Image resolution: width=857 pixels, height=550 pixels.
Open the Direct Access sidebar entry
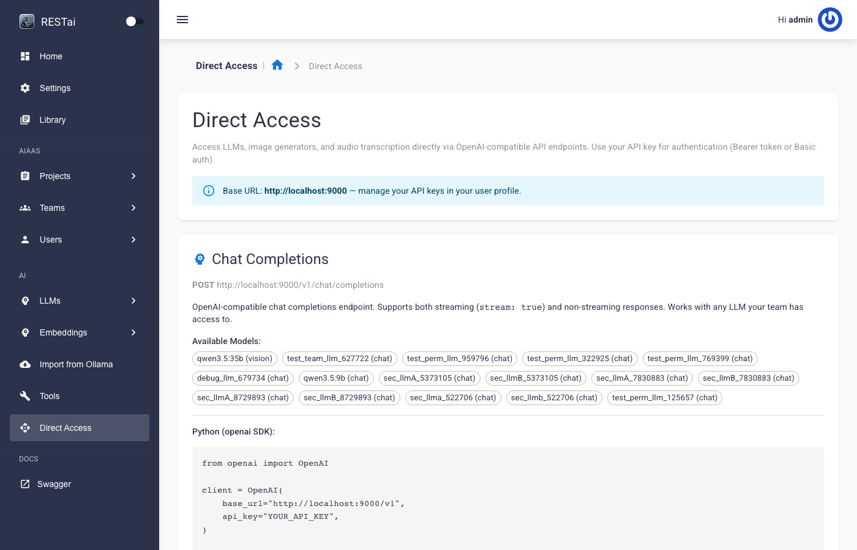coord(65,428)
